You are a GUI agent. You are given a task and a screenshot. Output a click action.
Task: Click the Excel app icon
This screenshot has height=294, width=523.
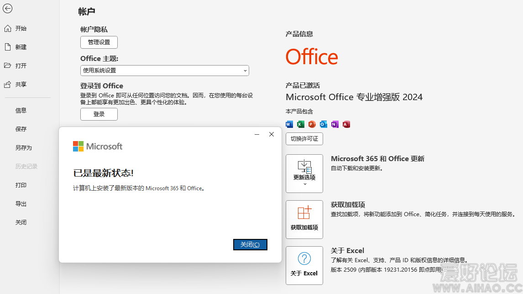(x=301, y=124)
